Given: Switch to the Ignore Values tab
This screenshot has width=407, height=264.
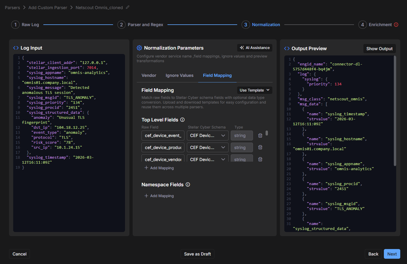Looking at the screenshot, I should (179, 75).
